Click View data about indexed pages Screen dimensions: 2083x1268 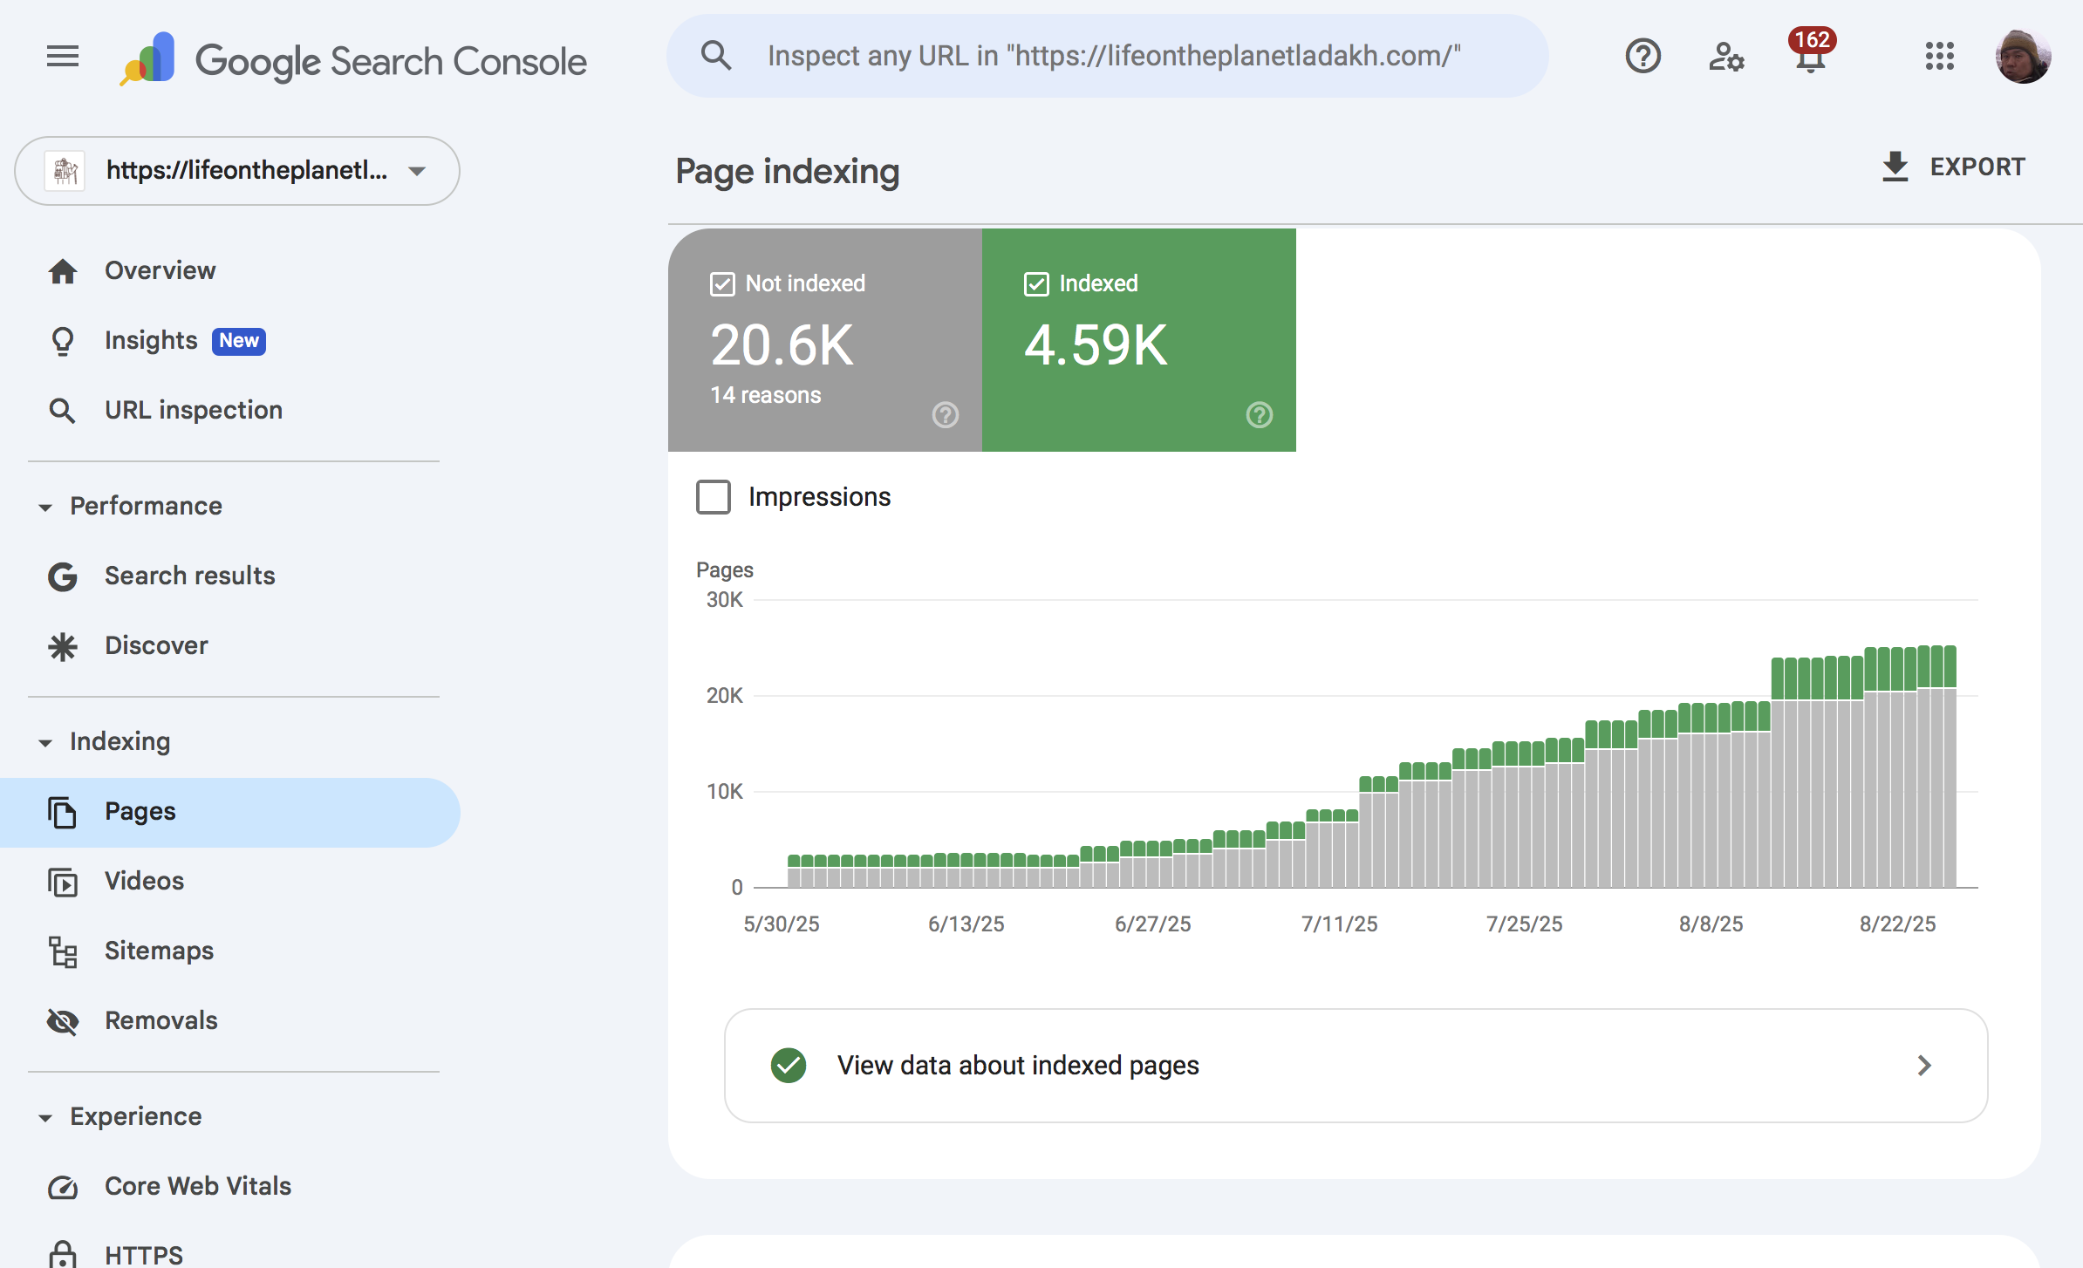[1356, 1065]
